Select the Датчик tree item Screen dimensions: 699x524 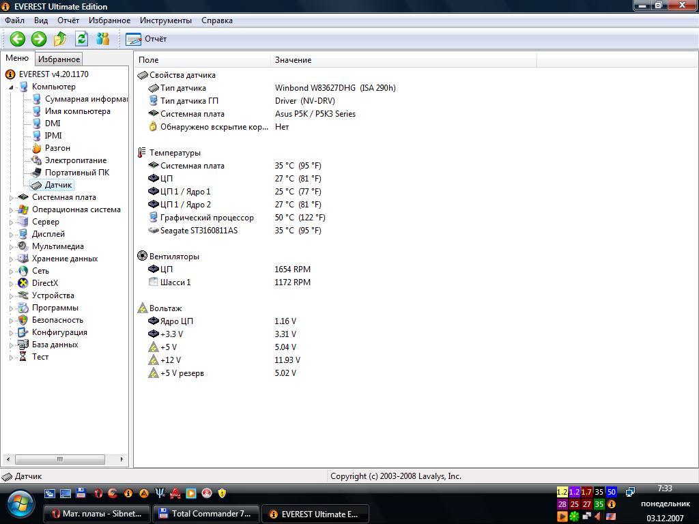tap(58, 185)
